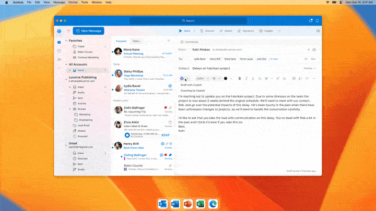Switch to Focused inbox tab
Image resolution: width=376 pixels, height=211 pixels.
click(x=121, y=41)
